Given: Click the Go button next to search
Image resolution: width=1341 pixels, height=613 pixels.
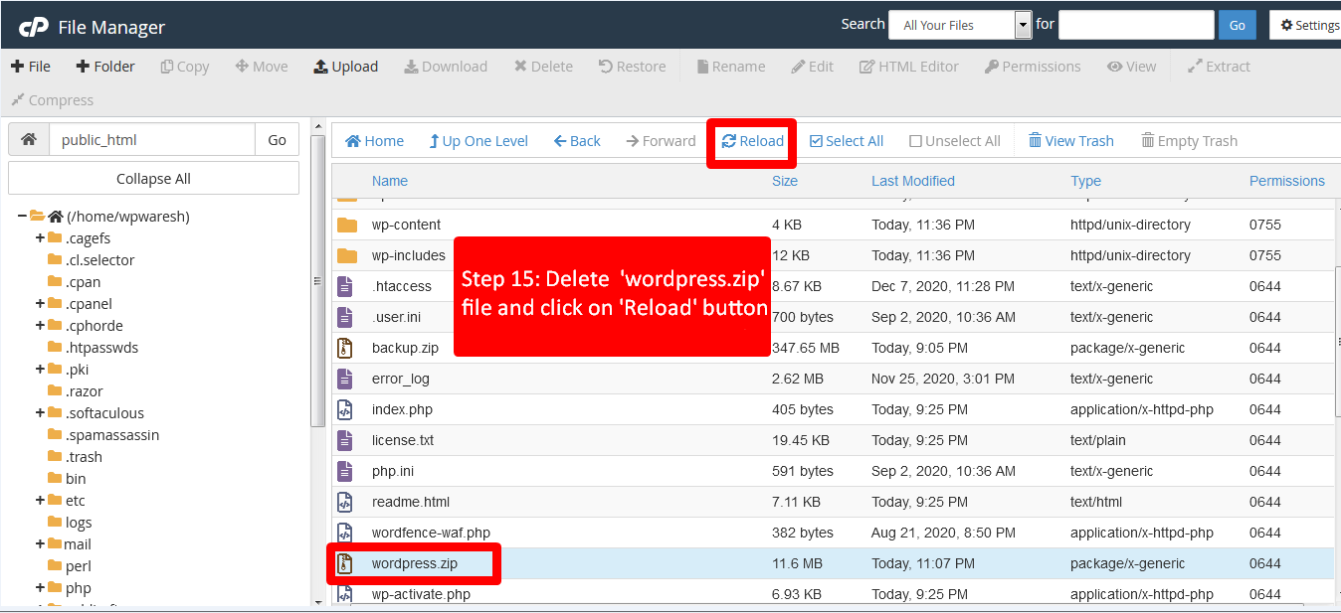Looking at the screenshot, I should [x=1238, y=25].
